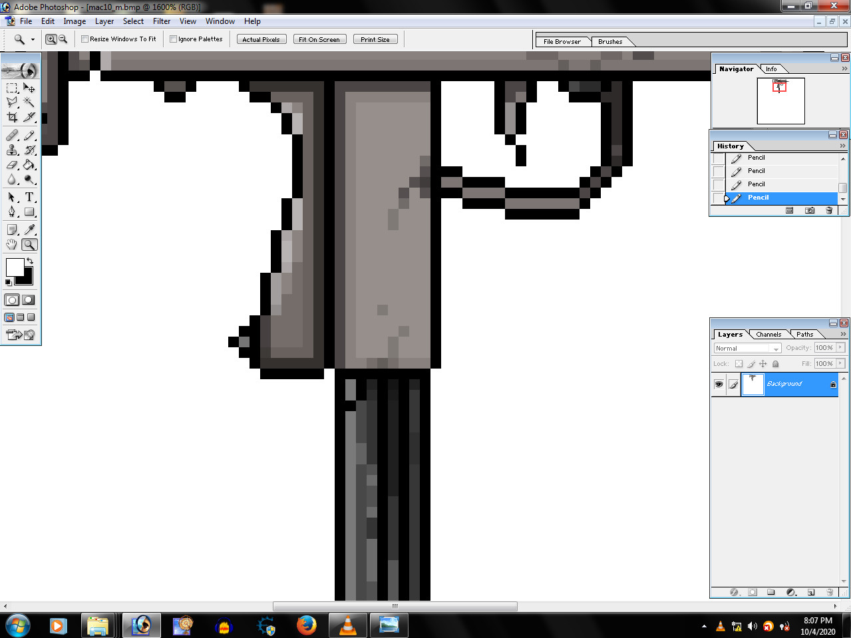The image size is (851, 638).
Task: Enable Resize Windows To Fit checkbox
Action: [x=85, y=39]
